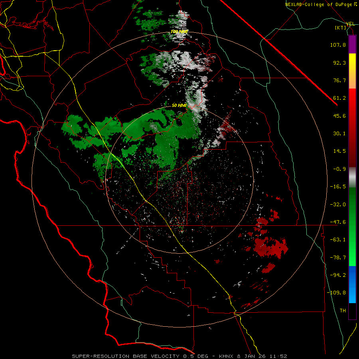359x359 pixels.
Task: Select the 92.3 velocity scale value
Action: click(x=339, y=63)
